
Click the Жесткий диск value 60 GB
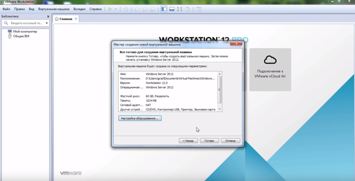pyautogui.click(x=157, y=96)
